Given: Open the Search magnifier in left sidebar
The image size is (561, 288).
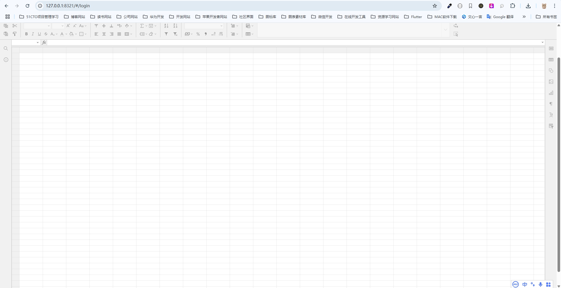Looking at the screenshot, I should point(6,48).
